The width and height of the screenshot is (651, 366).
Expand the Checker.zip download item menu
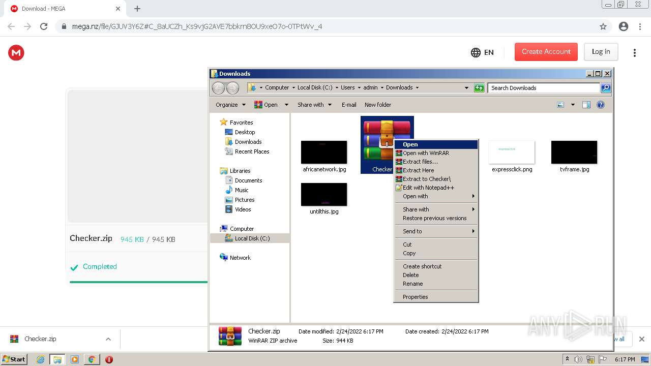point(108,339)
